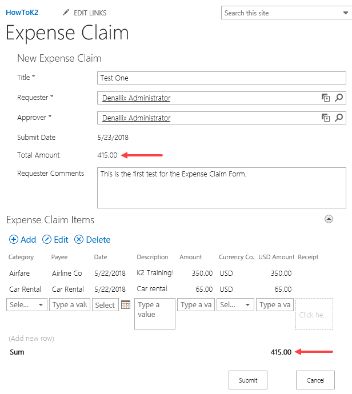Click the Submit Date 5/23/2018 value
This screenshot has width=352, height=394.
(113, 138)
